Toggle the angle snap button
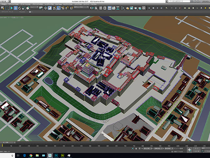The height and width of the screenshot is (158, 210). click(x=58, y=8)
